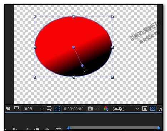The height and width of the screenshot is (131, 167).
Task: Expand the (完整) resolution dropdown
Action: click(x=126, y=109)
